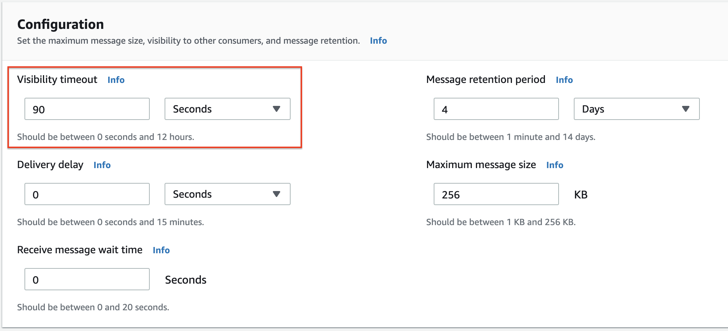
Task: Click the 'Set the maximum message size' description
Action: click(188, 41)
